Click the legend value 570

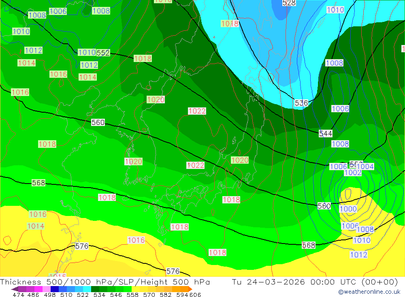(149, 295)
